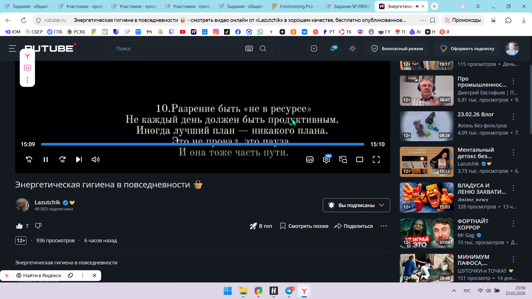Switch to Fotohosting.Pro browser tab
This screenshot has height=299, width=532.
tap(295, 6)
